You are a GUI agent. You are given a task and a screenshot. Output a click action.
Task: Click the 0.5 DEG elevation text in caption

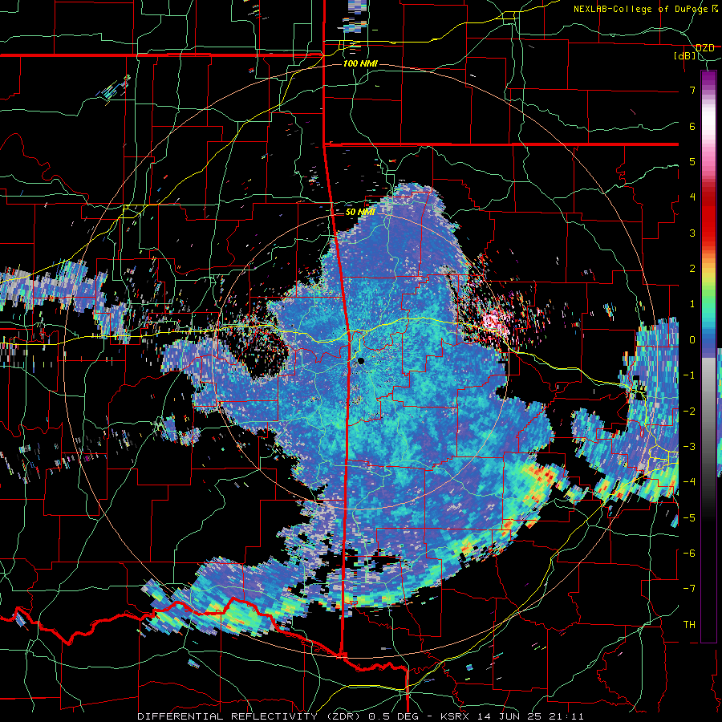(393, 716)
